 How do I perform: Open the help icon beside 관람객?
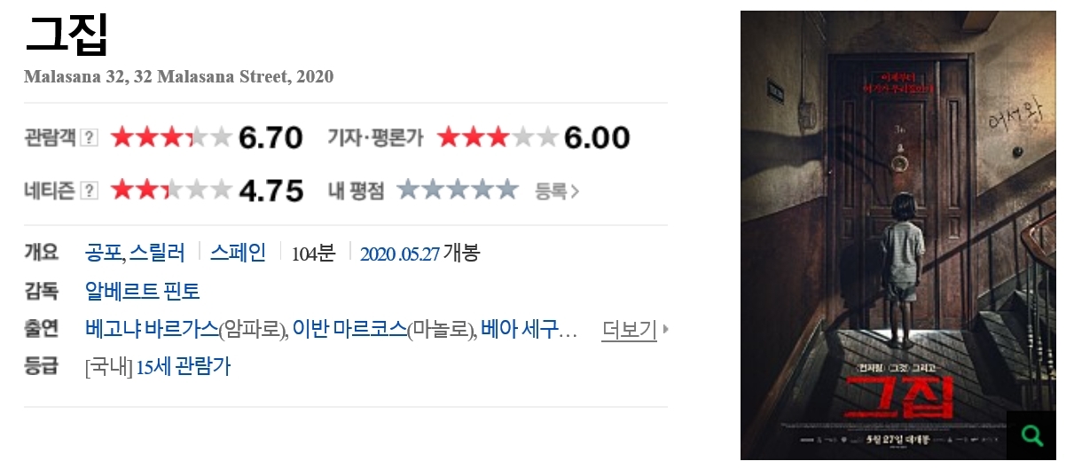89,137
